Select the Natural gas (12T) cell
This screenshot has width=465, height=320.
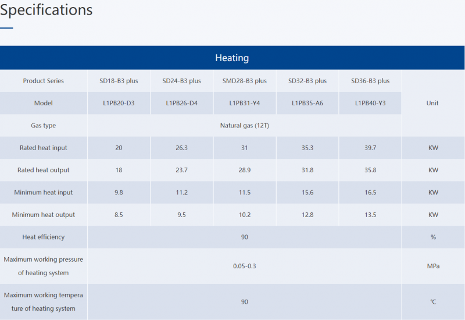pyautogui.click(x=244, y=126)
